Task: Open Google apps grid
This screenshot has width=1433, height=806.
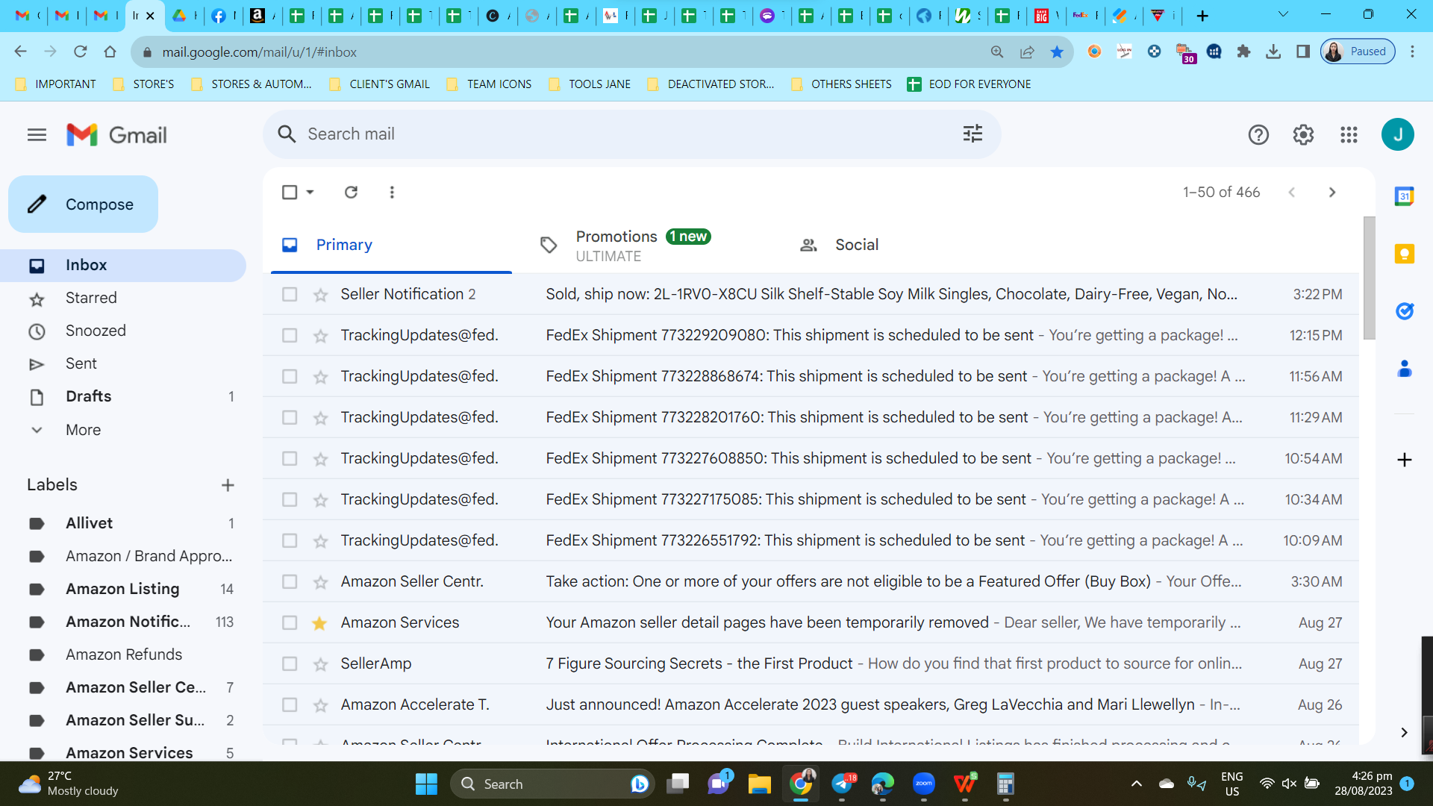Action: (x=1349, y=135)
